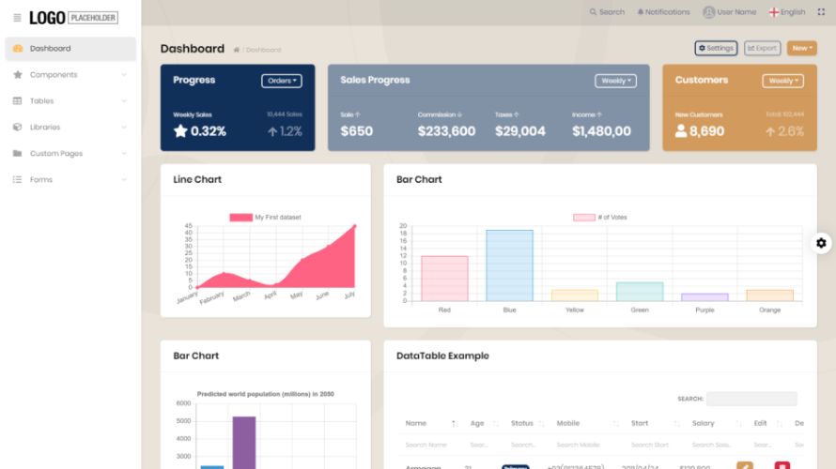Click the bell icon for Notifications

coord(641,12)
